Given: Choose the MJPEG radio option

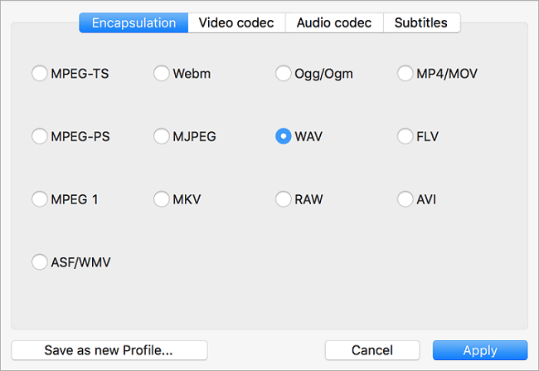Looking at the screenshot, I should pos(162,136).
